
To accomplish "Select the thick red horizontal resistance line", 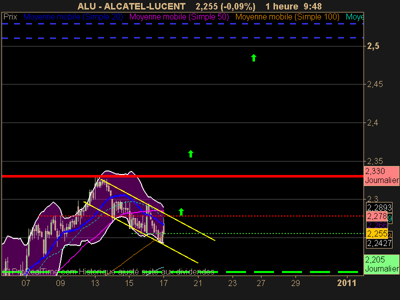I will click(x=182, y=176).
